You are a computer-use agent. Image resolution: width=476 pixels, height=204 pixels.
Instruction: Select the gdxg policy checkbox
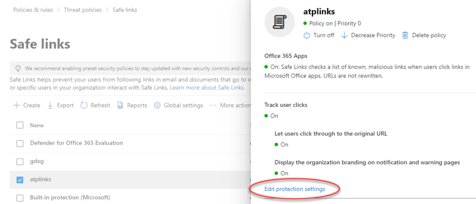tap(20, 161)
